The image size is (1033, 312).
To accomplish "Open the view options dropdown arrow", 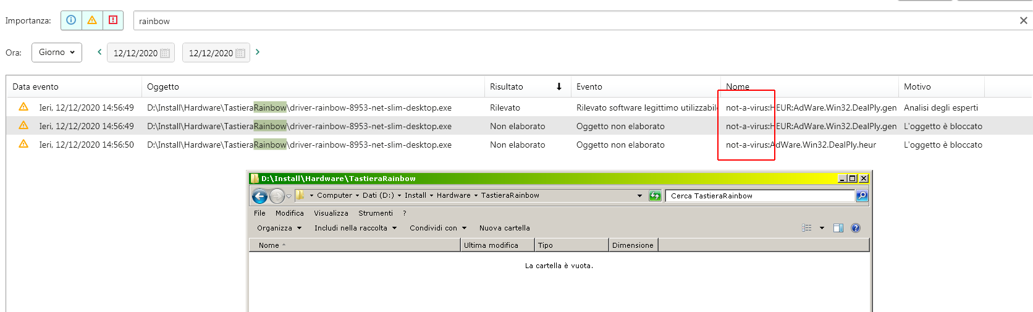I will [822, 228].
